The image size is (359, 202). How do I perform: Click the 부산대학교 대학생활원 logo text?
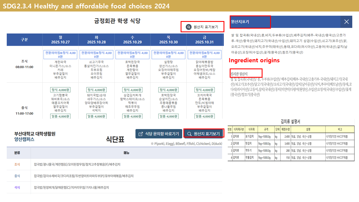tap(35, 134)
